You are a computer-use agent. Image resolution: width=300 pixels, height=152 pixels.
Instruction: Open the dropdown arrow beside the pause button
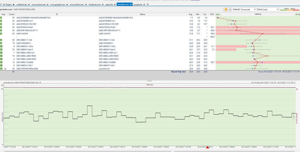(230, 9)
